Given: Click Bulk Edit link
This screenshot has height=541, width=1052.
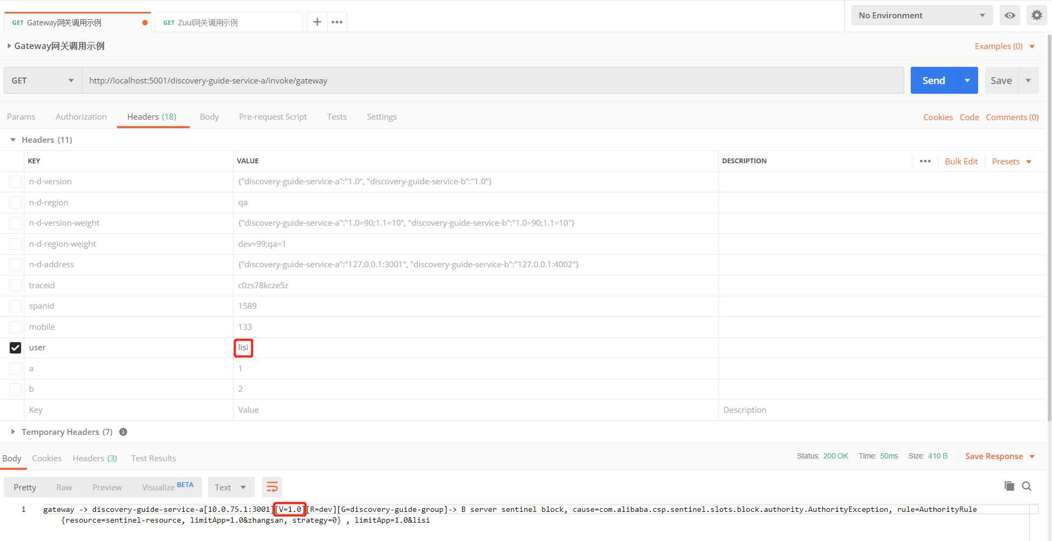Looking at the screenshot, I should pyautogui.click(x=961, y=161).
